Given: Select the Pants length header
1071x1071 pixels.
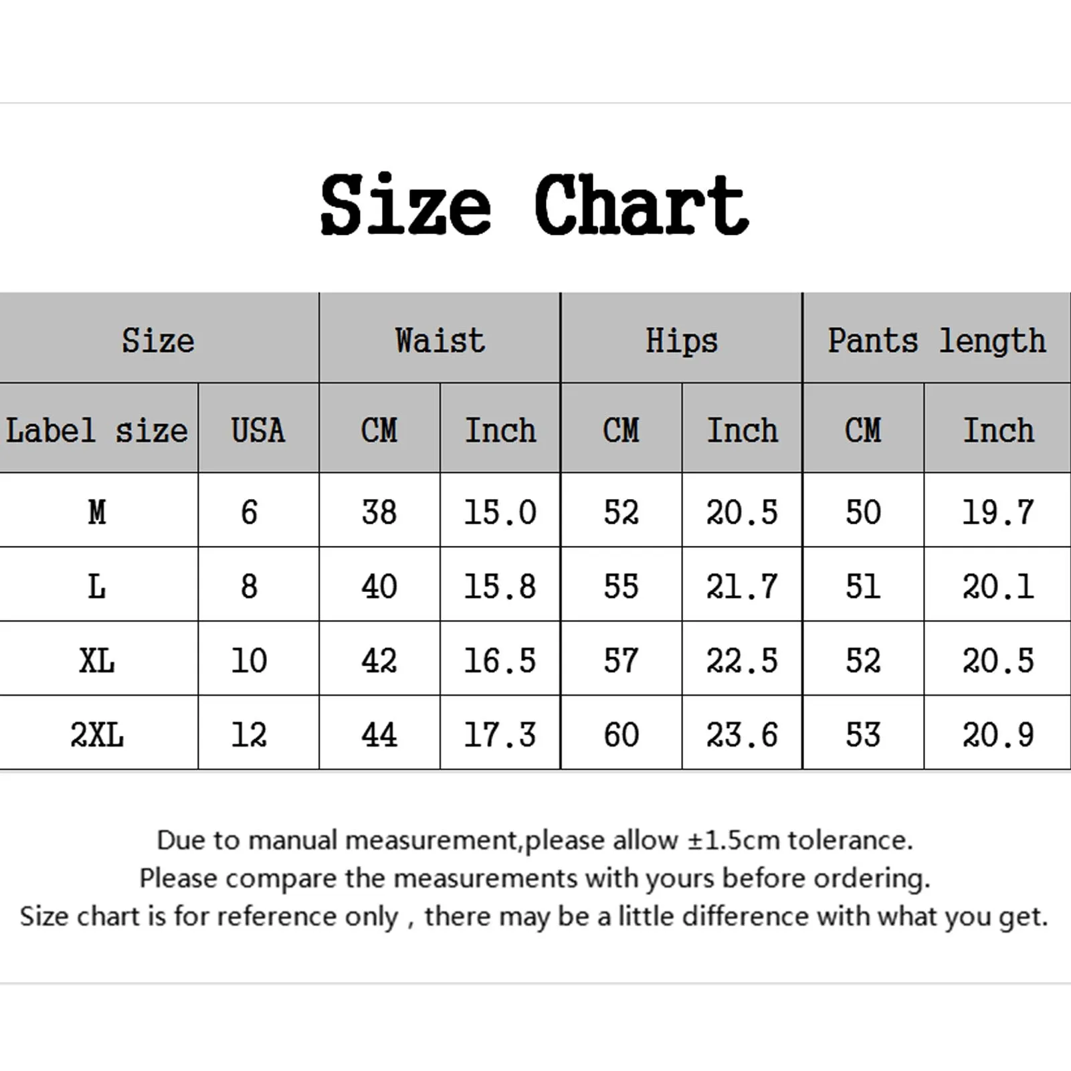Looking at the screenshot, I should click(937, 340).
